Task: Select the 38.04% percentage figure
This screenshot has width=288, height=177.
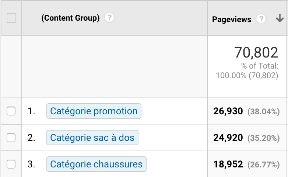Action: [264, 111]
